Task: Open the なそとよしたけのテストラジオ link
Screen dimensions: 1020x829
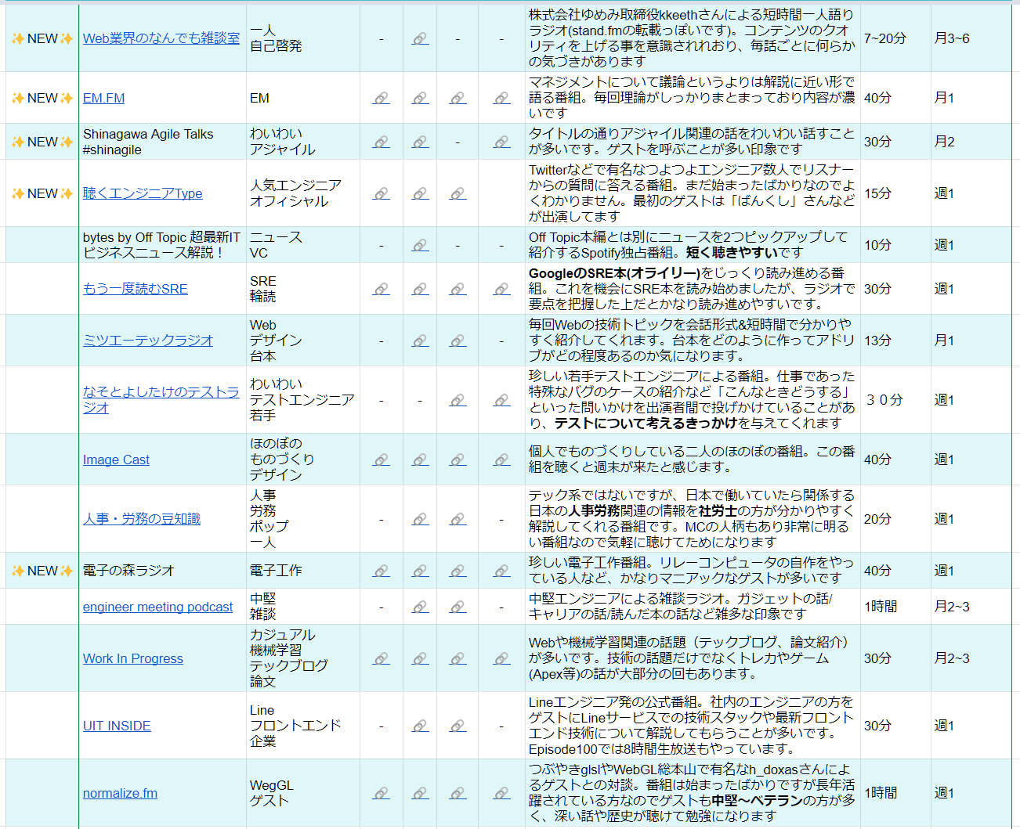Action: pos(161,400)
